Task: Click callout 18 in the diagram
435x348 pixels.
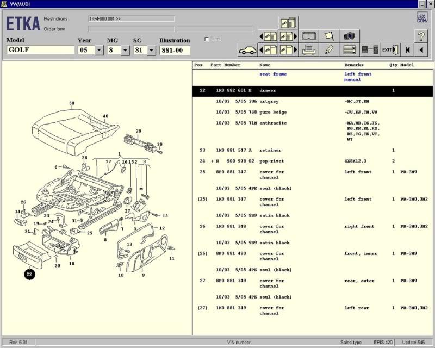Action: (x=72, y=264)
